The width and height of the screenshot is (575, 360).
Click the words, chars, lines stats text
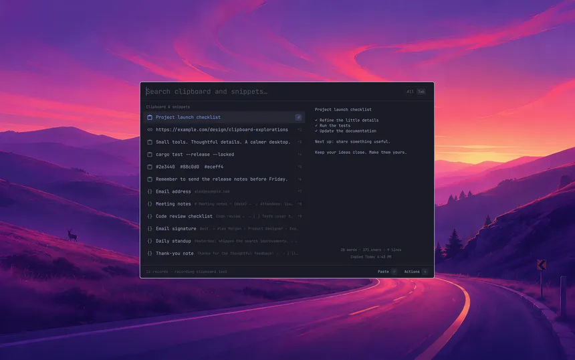click(371, 250)
